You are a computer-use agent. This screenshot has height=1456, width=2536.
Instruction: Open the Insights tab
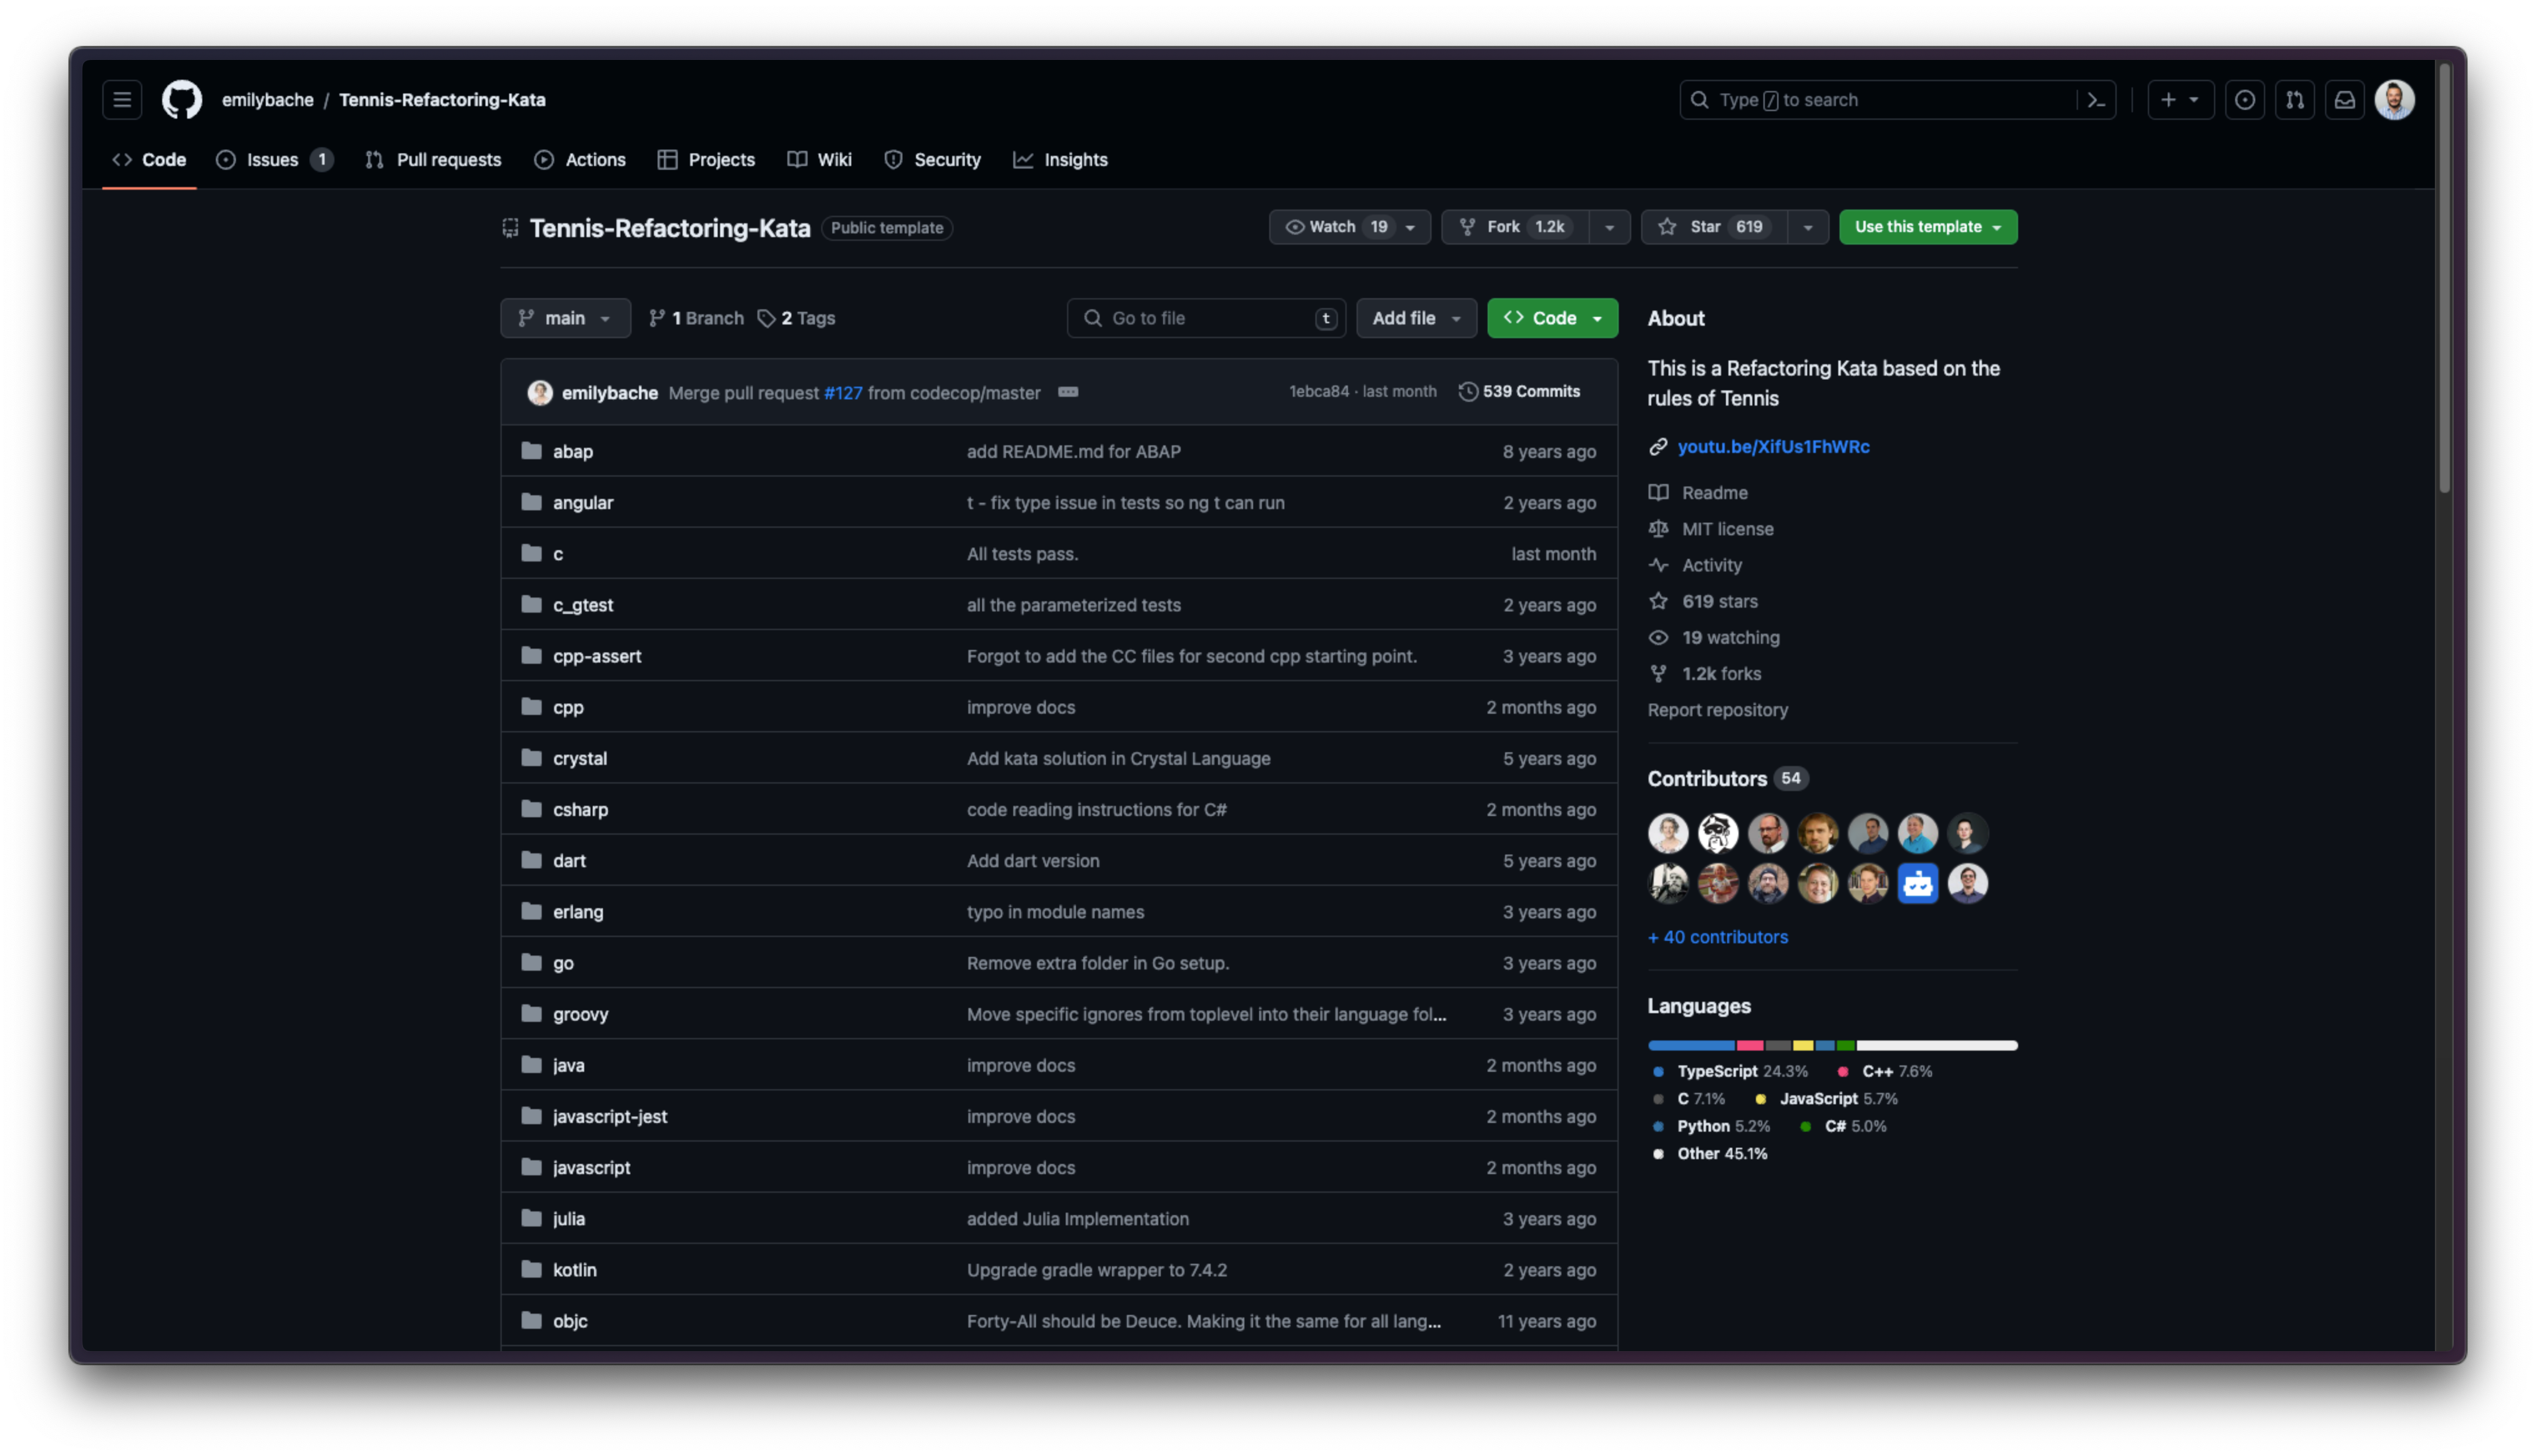[1061, 160]
